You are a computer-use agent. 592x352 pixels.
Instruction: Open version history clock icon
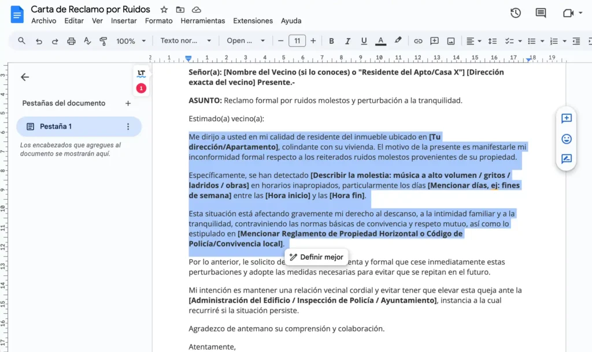tap(515, 13)
